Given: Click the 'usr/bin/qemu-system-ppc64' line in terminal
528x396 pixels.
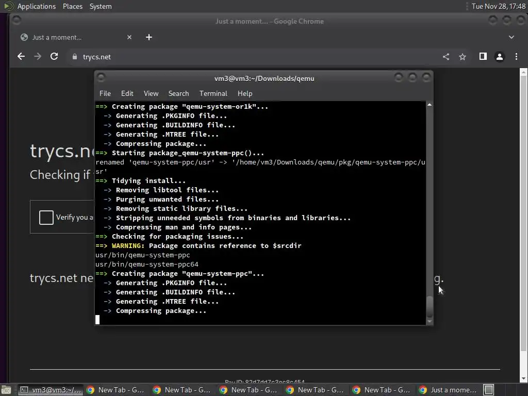Looking at the screenshot, I should (147, 265).
